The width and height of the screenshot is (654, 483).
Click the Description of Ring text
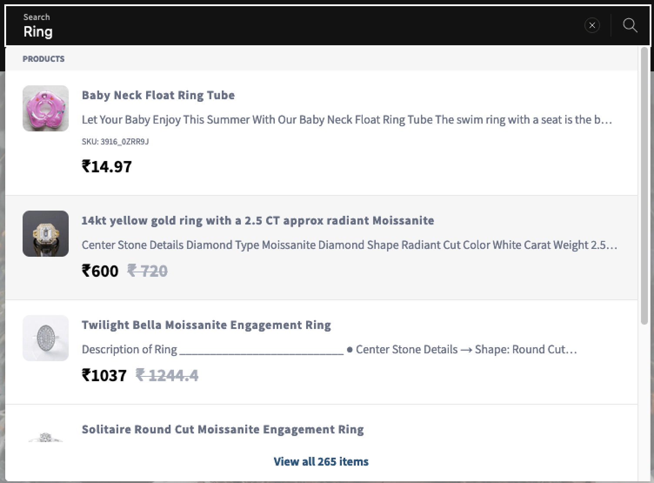pyautogui.click(x=130, y=349)
